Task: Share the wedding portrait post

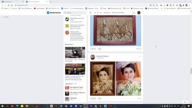Action: coord(100,98)
